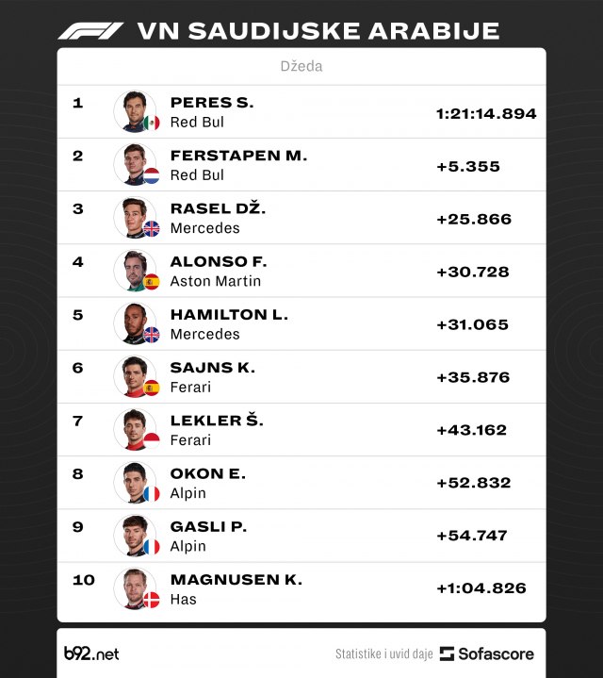This screenshot has height=678, width=603.
Task: Click the Aston Martin team label
Action: [x=216, y=281]
